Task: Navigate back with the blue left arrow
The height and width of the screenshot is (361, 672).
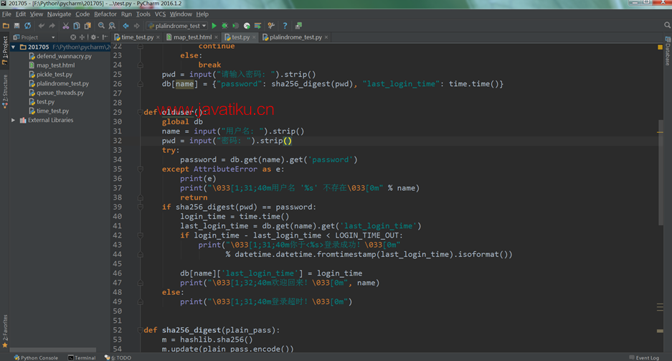Action: [126, 26]
